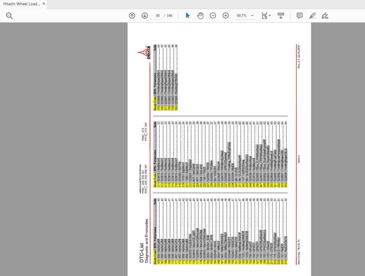This screenshot has width=365, height=276.
Task: Click row '225 / 624 / SysLamp'
Action: point(201,154)
